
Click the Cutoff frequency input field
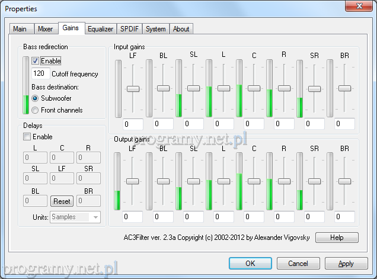point(41,74)
